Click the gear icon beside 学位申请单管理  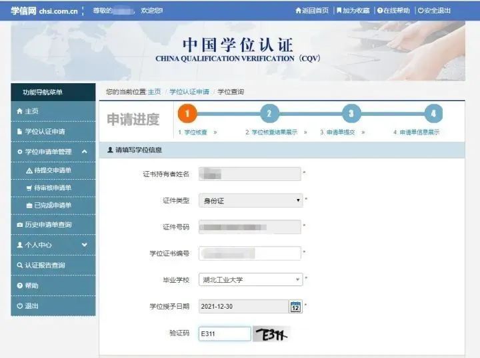point(20,152)
